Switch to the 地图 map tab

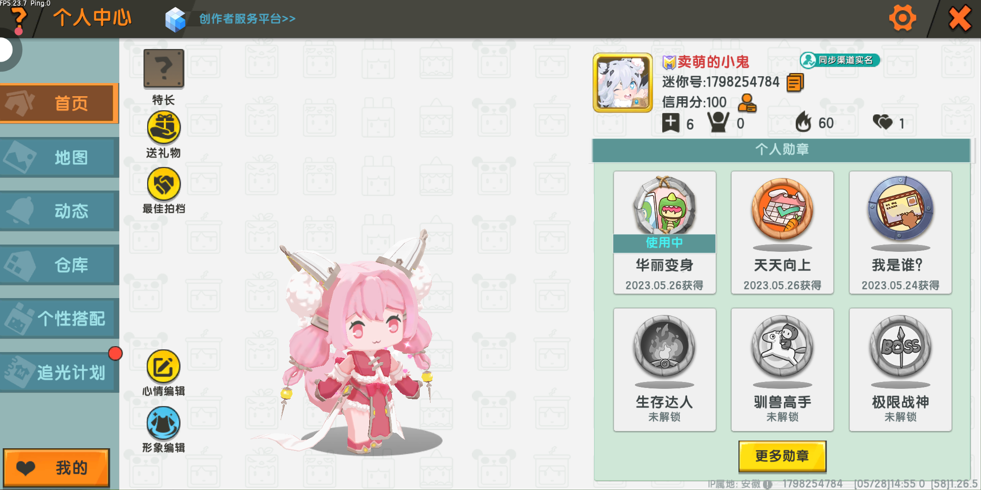coord(59,157)
